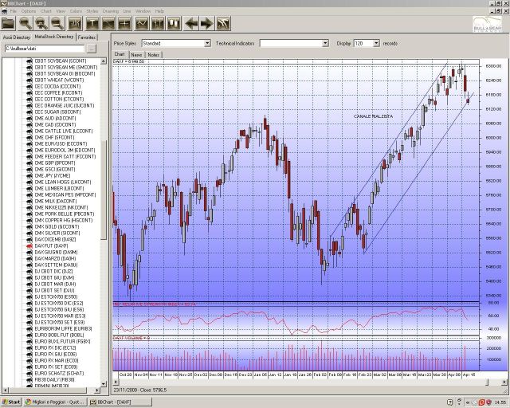Select CEC COFFEE (KCONT) in the list
The height and width of the screenshot is (408, 510).
tap(57, 92)
